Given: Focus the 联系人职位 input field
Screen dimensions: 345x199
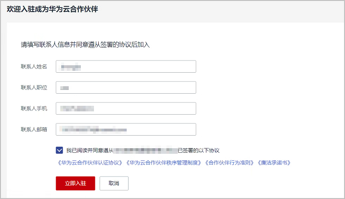Looking at the screenshot, I should coord(126,88).
